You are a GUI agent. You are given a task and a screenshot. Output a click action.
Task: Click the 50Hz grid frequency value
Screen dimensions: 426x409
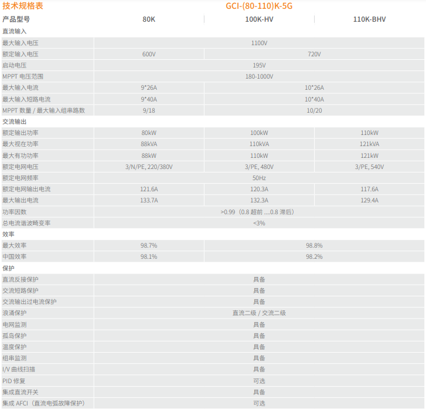259,178
